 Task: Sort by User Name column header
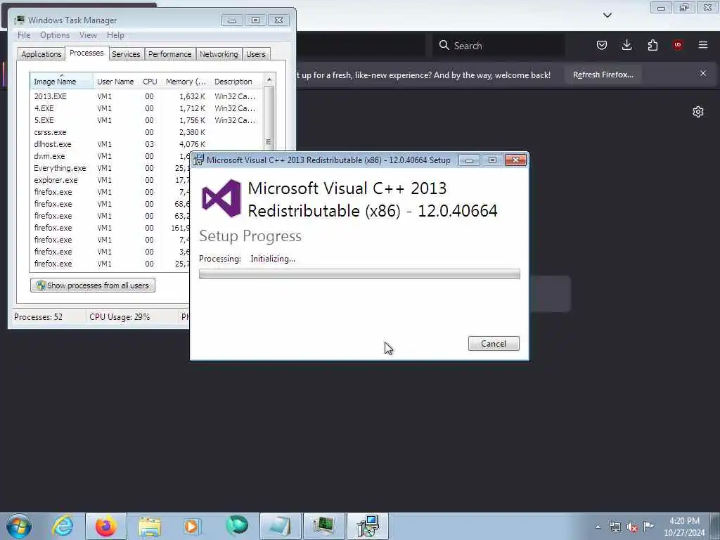pos(115,82)
